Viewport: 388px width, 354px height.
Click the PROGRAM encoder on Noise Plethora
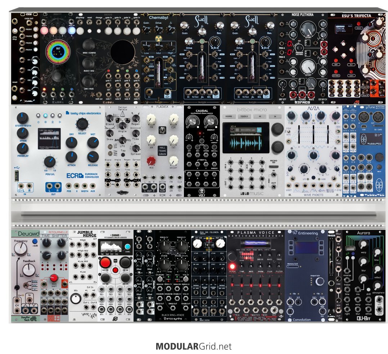coord(299,48)
